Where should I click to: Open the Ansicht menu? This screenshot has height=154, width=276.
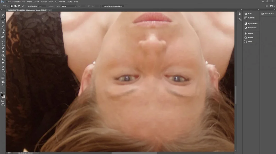62,2
